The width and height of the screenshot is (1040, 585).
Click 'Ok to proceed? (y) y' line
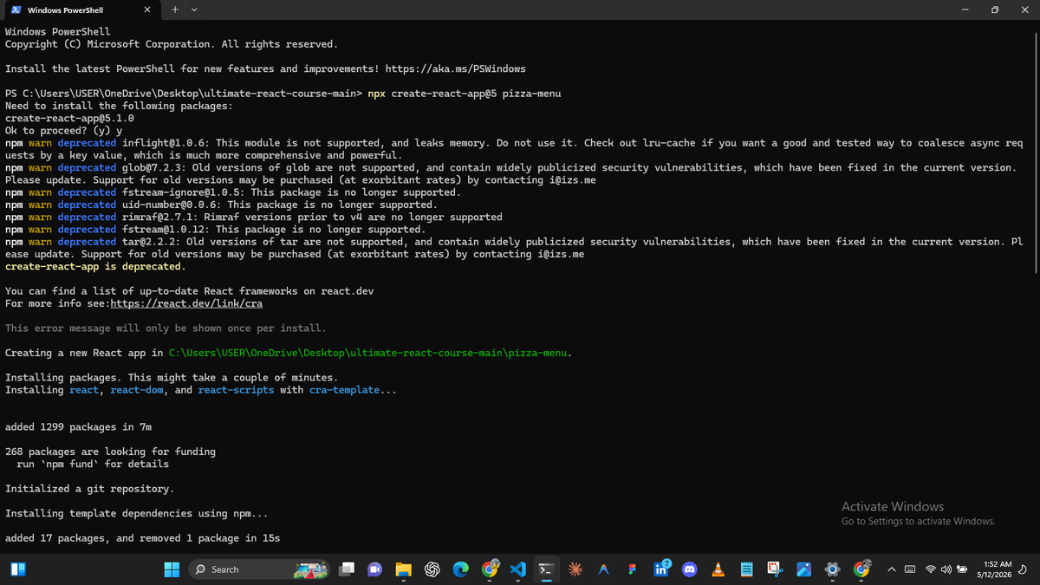click(63, 131)
